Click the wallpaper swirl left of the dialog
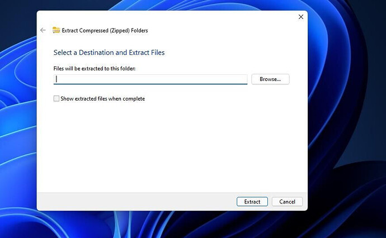 tap(18, 123)
